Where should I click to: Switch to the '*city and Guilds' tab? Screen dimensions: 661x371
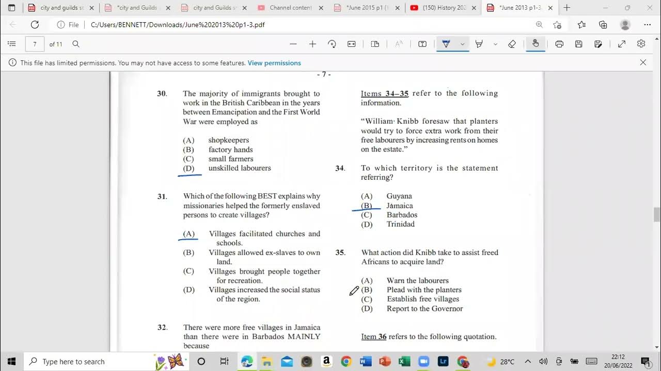coord(136,8)
